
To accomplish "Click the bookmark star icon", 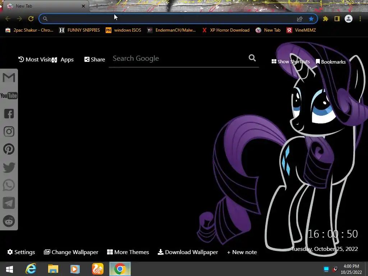I will pos(311,19).
